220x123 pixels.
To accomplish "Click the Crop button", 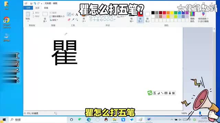I will click(x=53, y=13).
